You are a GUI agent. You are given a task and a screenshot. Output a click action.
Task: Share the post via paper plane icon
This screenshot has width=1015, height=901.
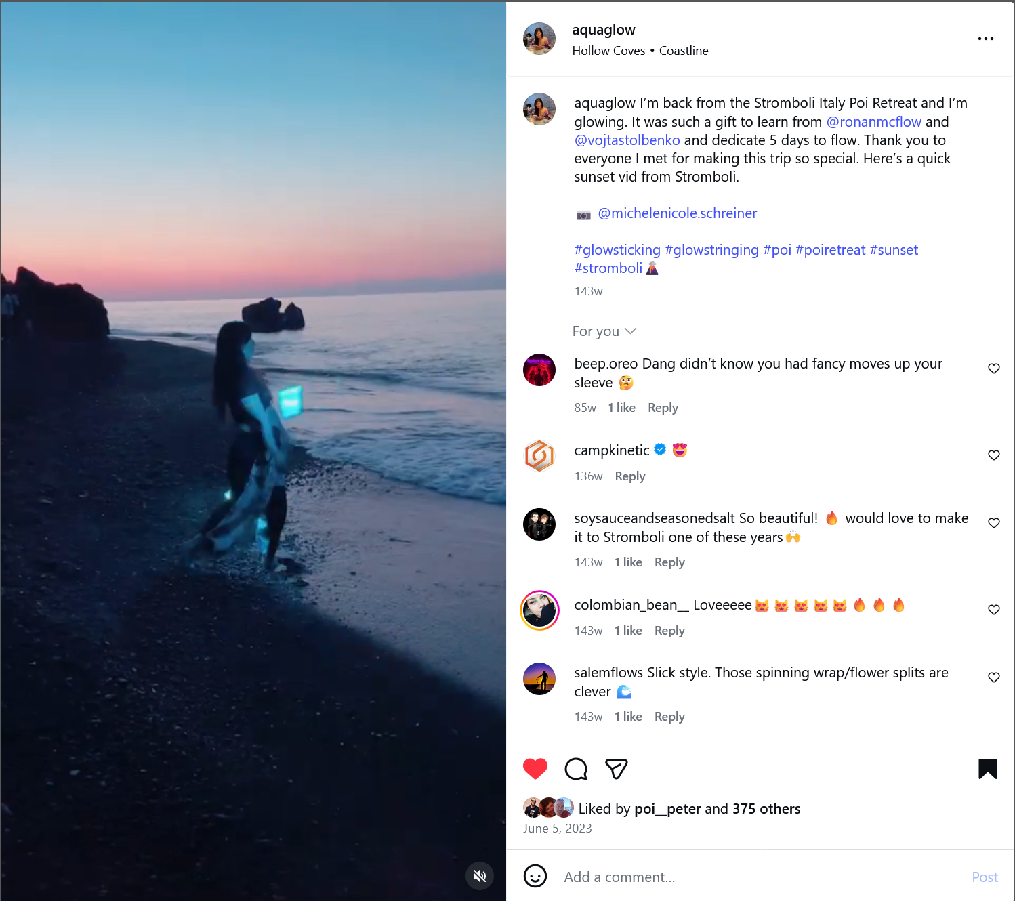click(x=616, y=769)
